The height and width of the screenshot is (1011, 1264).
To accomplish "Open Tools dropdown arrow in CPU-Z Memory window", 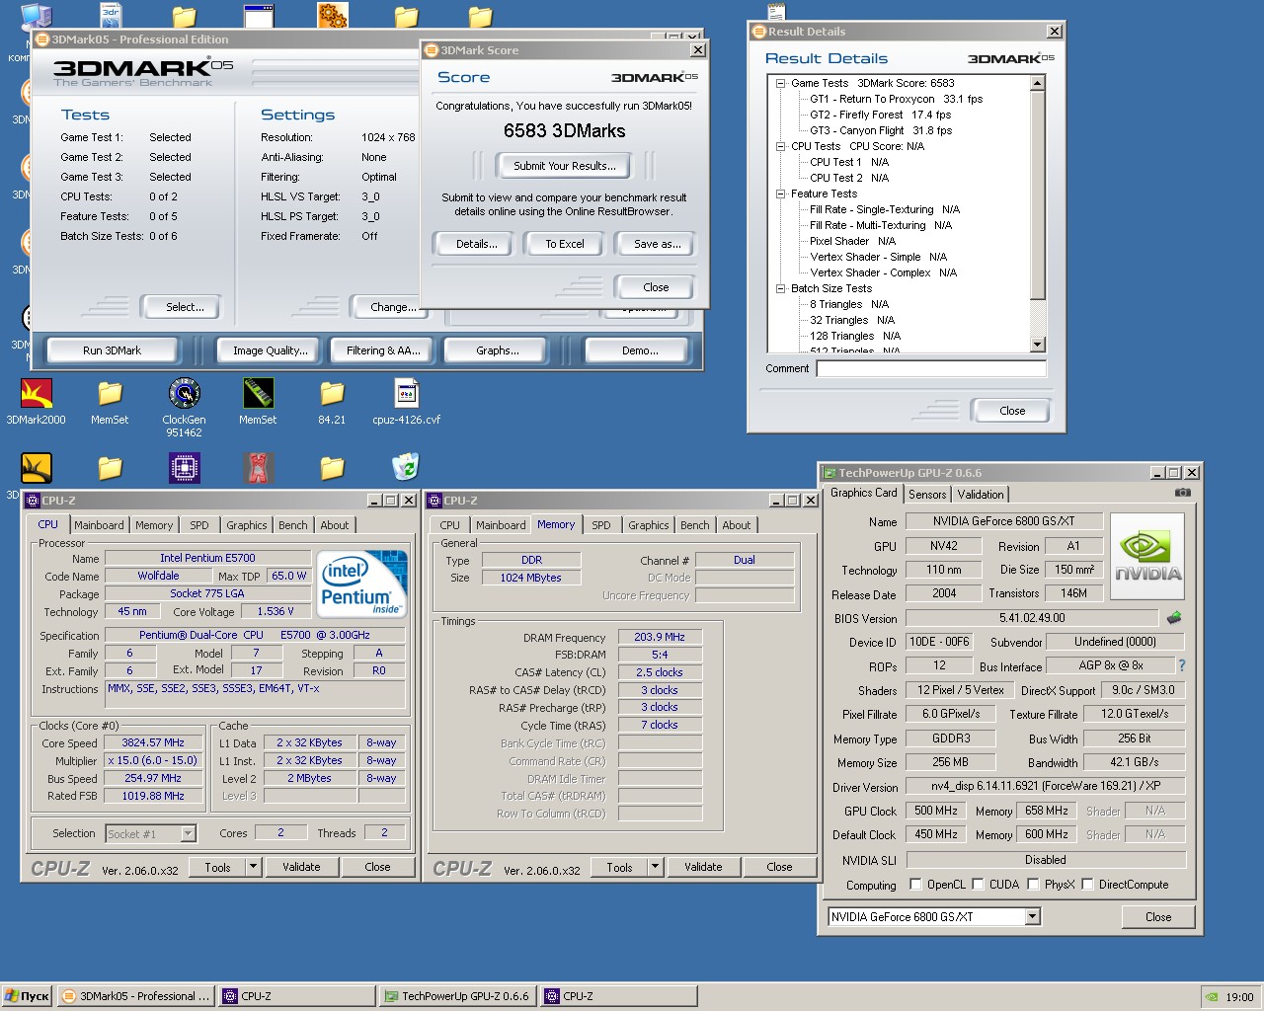I will (x=655, y=867).
